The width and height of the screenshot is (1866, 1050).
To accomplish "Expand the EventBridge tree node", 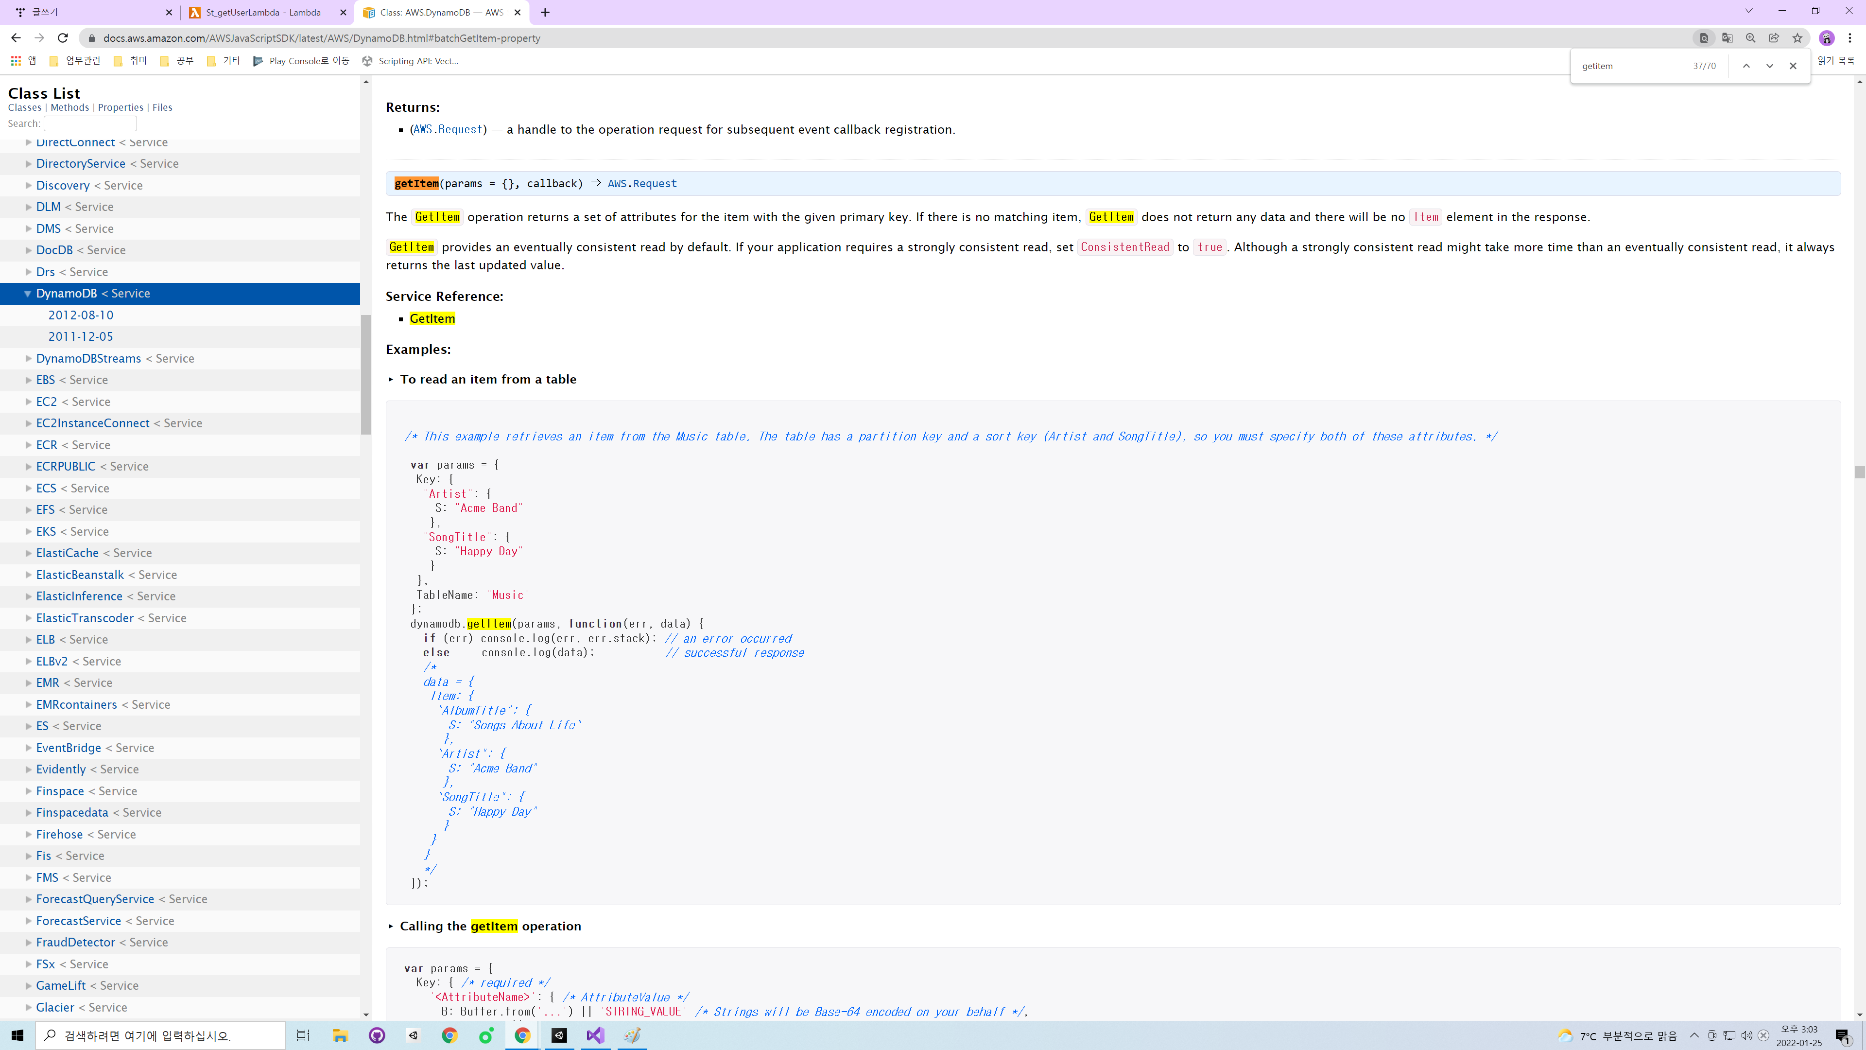I will [28, 748].
